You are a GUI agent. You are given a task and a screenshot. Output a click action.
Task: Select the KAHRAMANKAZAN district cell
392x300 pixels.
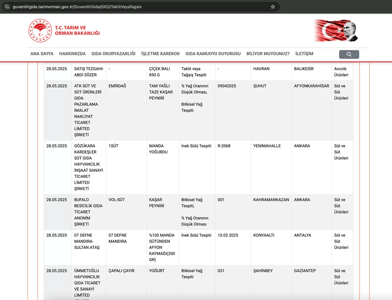pos(271,212)
